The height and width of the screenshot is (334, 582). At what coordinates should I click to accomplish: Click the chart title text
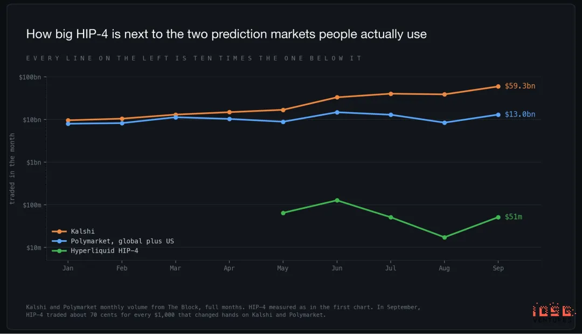(226, 34)
